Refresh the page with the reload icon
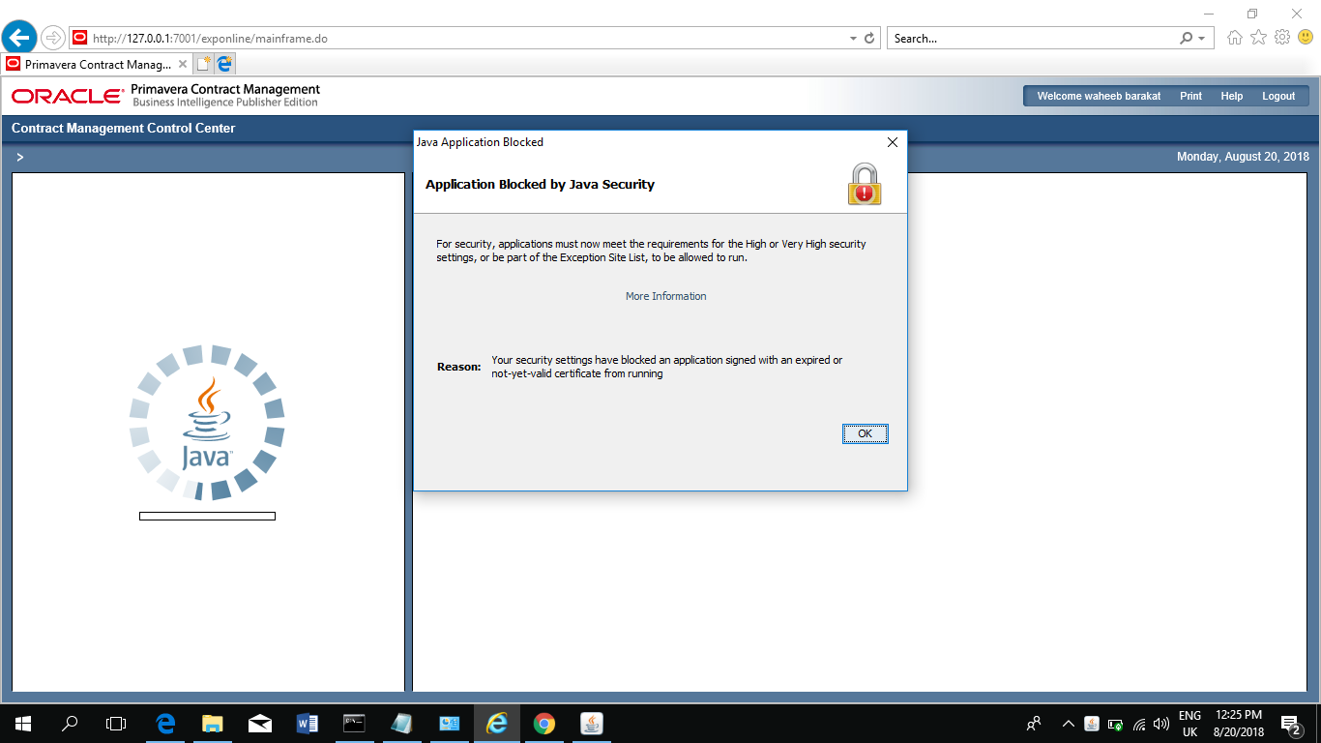Viewport: 1321px width, 743px height. [x=869, y=39]
